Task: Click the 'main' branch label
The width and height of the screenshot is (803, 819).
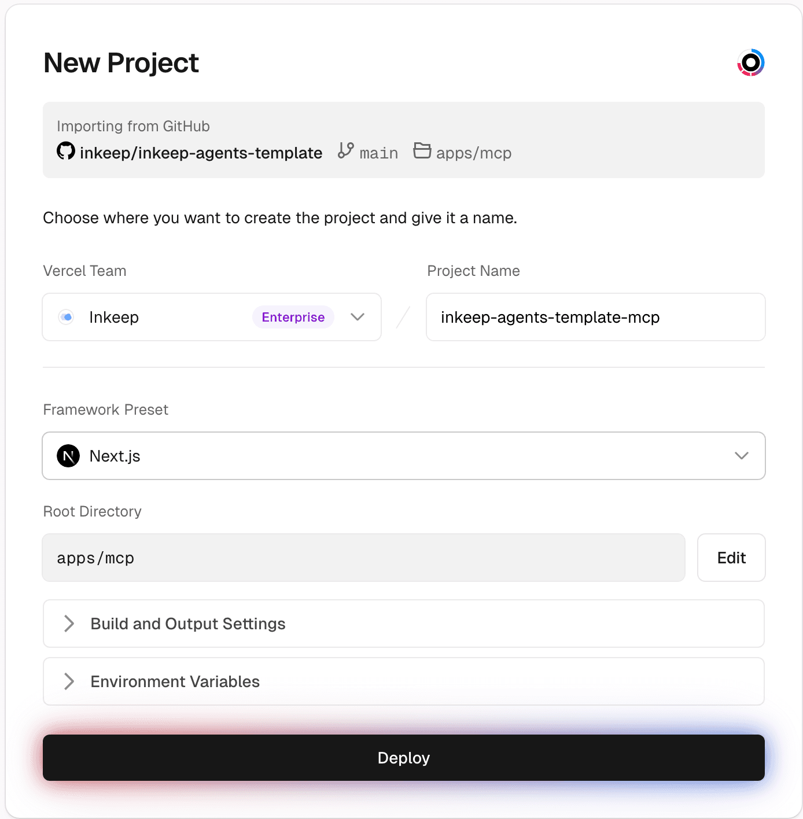Action: [379, 152]
